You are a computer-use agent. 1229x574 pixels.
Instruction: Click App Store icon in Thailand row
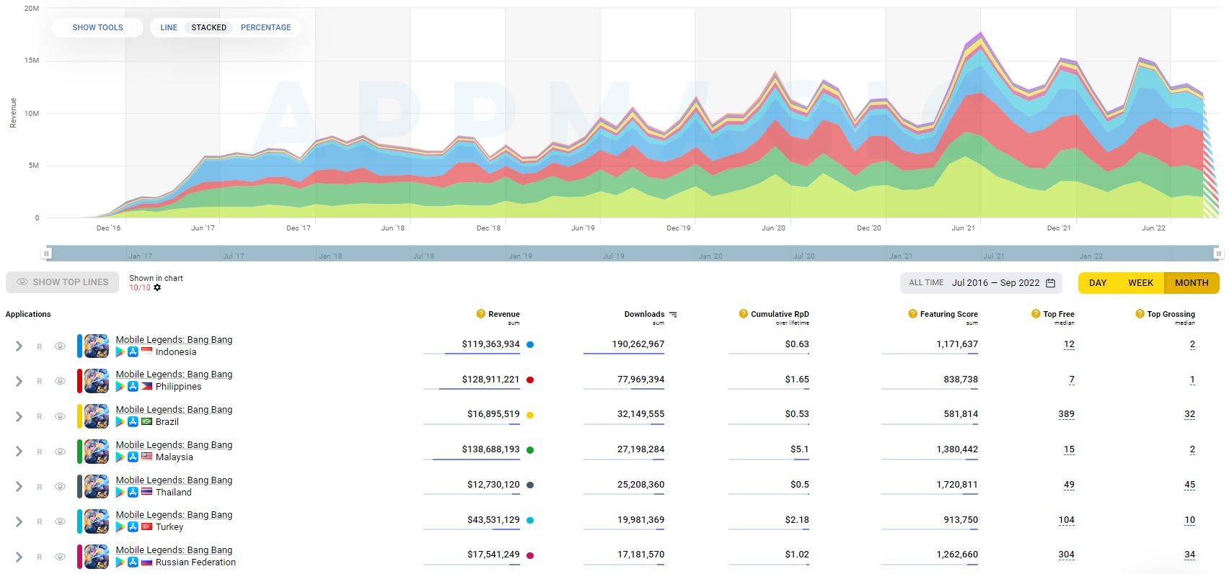click(x=133, y=493)
